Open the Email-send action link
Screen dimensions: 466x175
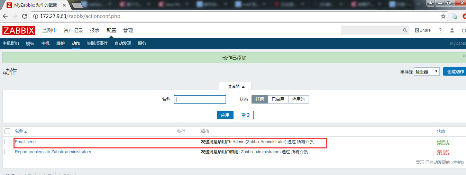click(25, 142)
